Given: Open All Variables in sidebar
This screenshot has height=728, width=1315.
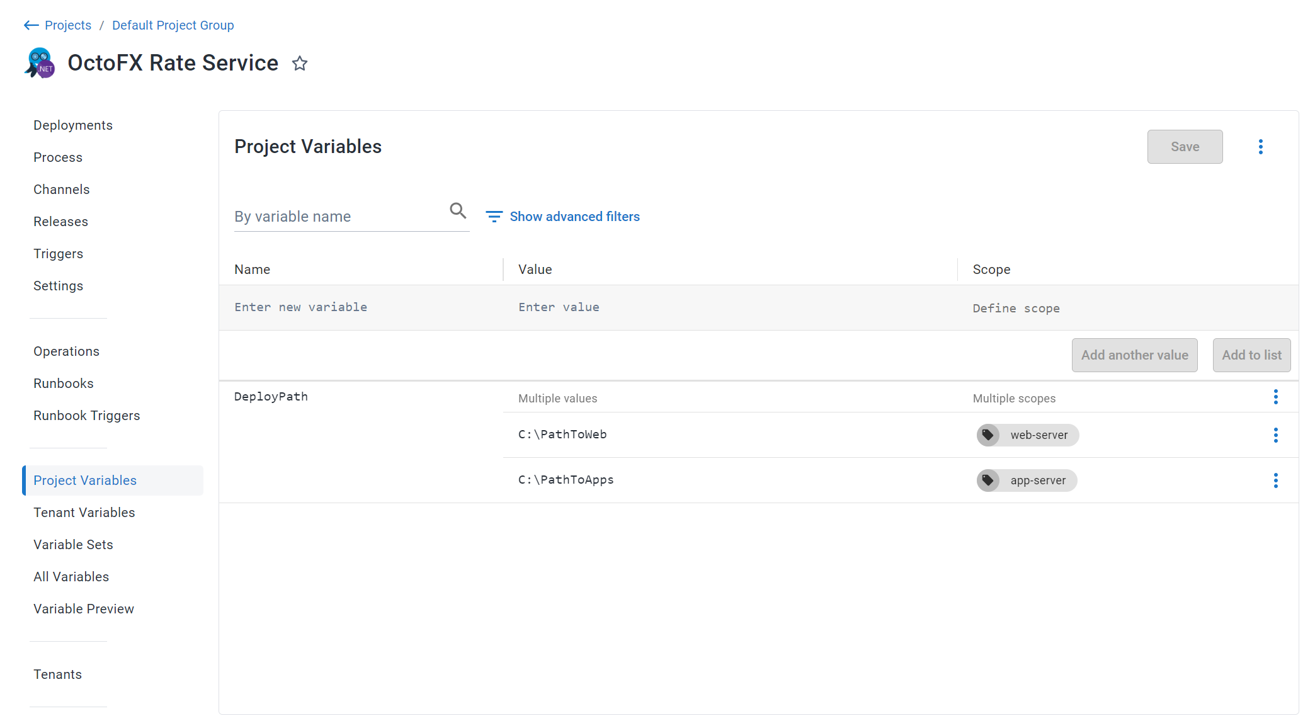Looking at the screenshot, I should (71, 577).
